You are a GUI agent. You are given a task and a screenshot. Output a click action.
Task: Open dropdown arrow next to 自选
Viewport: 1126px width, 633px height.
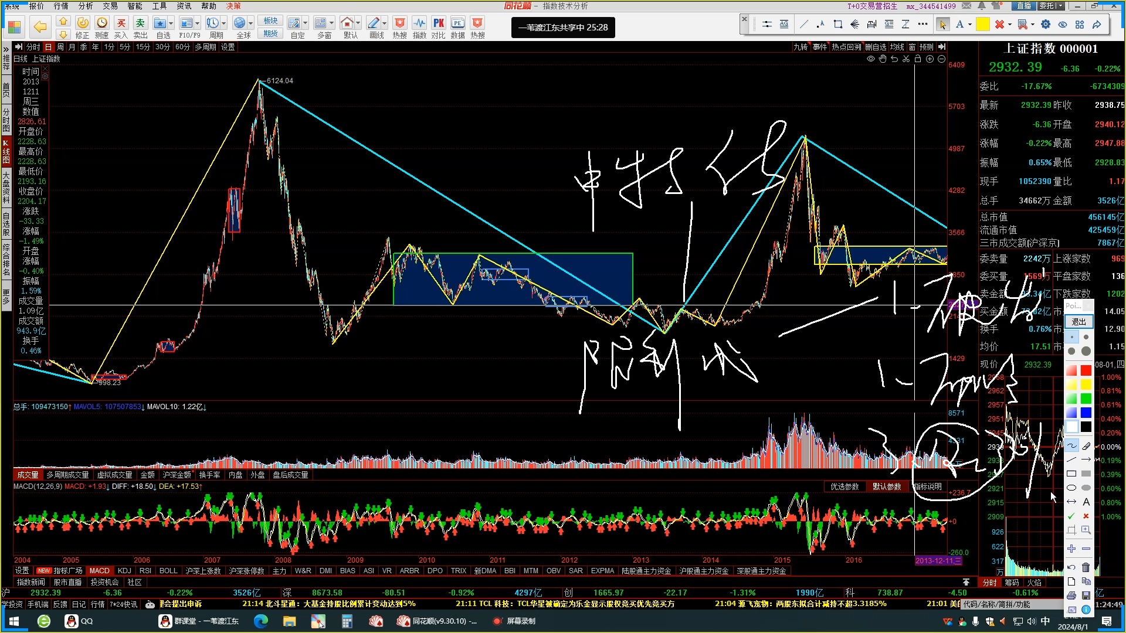click(x=171, y=23)
